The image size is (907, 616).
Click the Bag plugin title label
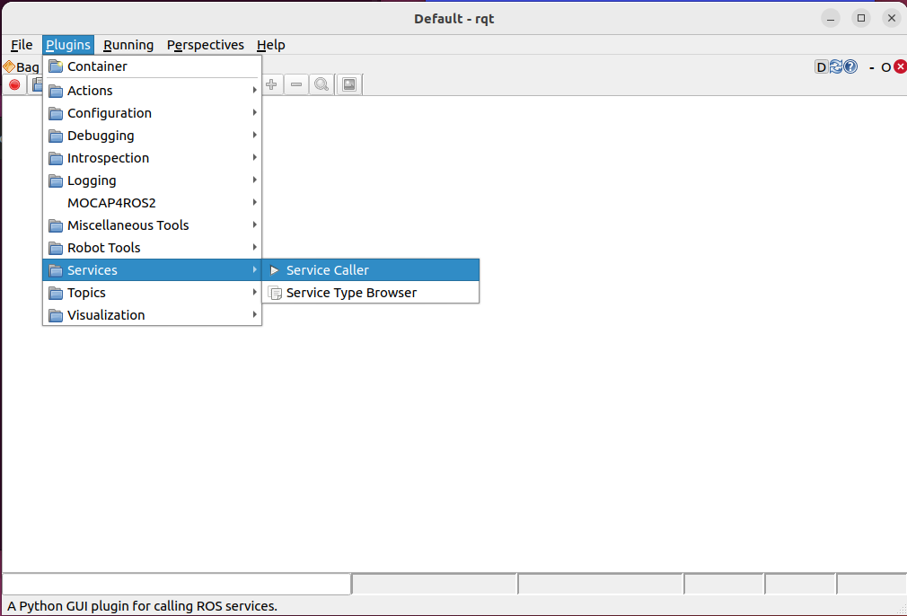click(28, 67)
